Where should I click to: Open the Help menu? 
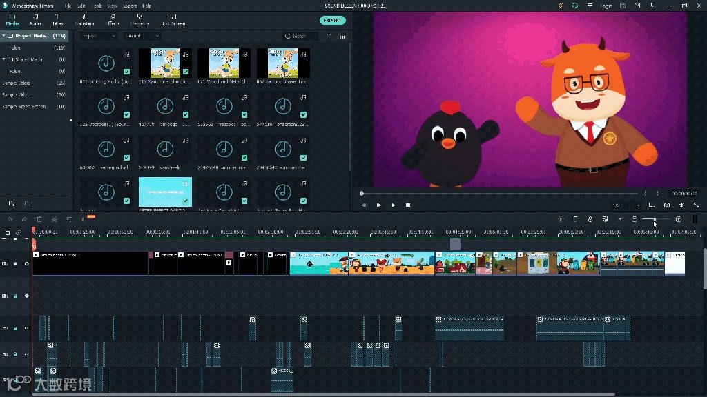[x=147, y=6]
